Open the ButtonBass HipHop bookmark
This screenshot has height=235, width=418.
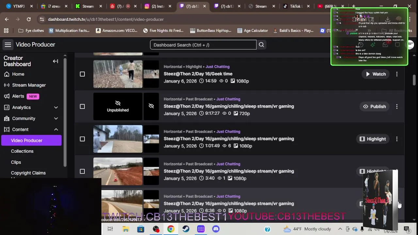coord(211,31)
